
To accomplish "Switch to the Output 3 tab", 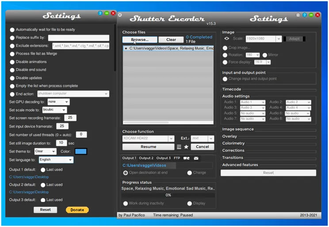I will point(164,158).
